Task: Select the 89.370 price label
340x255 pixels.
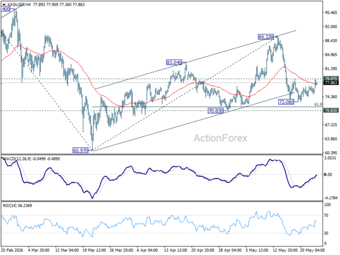Action: 266,37
